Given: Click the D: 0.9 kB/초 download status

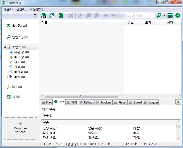Looking at the screenshot, I should [x=96, y=144].
